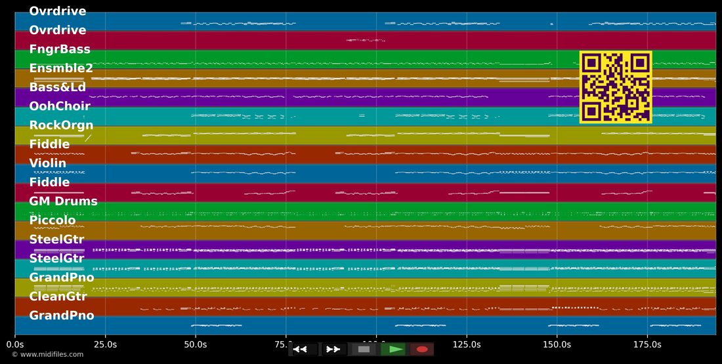Select the Bass&Ld track label
The width and height of the screenshot is (722, 364).
click(x=58, y=87)
